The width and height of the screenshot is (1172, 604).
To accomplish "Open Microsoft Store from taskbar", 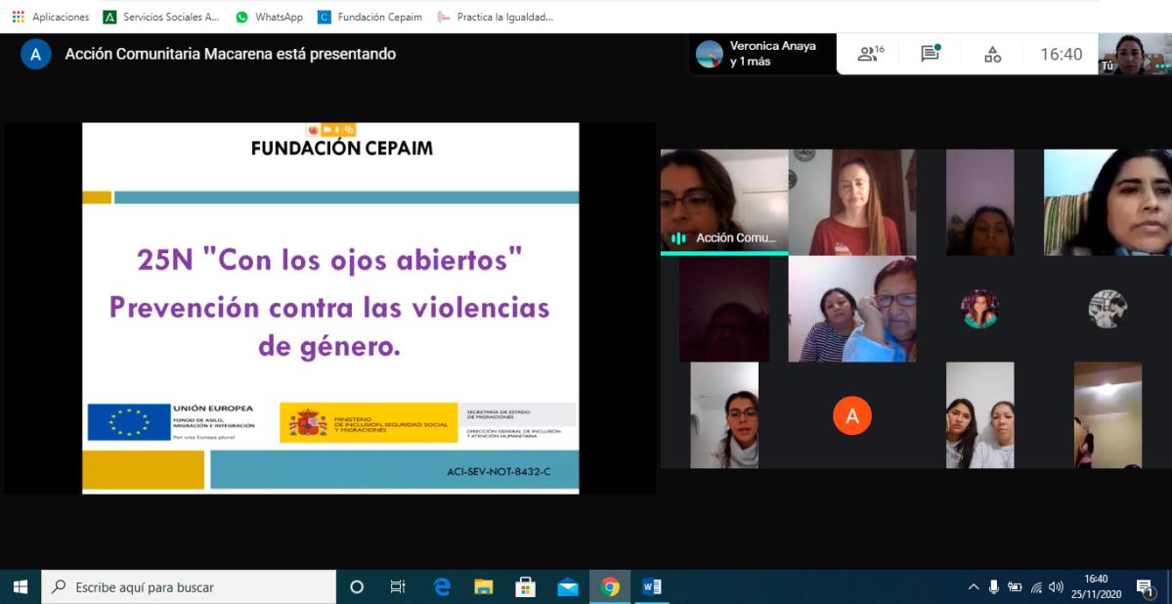I will tap(526, 586).
